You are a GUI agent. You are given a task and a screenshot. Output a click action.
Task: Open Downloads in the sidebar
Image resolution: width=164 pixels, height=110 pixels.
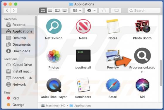point(18,51)
